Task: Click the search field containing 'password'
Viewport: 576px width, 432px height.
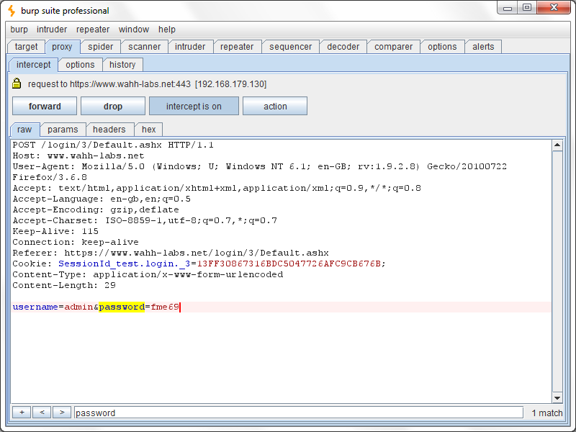Action: click(299, 413)
